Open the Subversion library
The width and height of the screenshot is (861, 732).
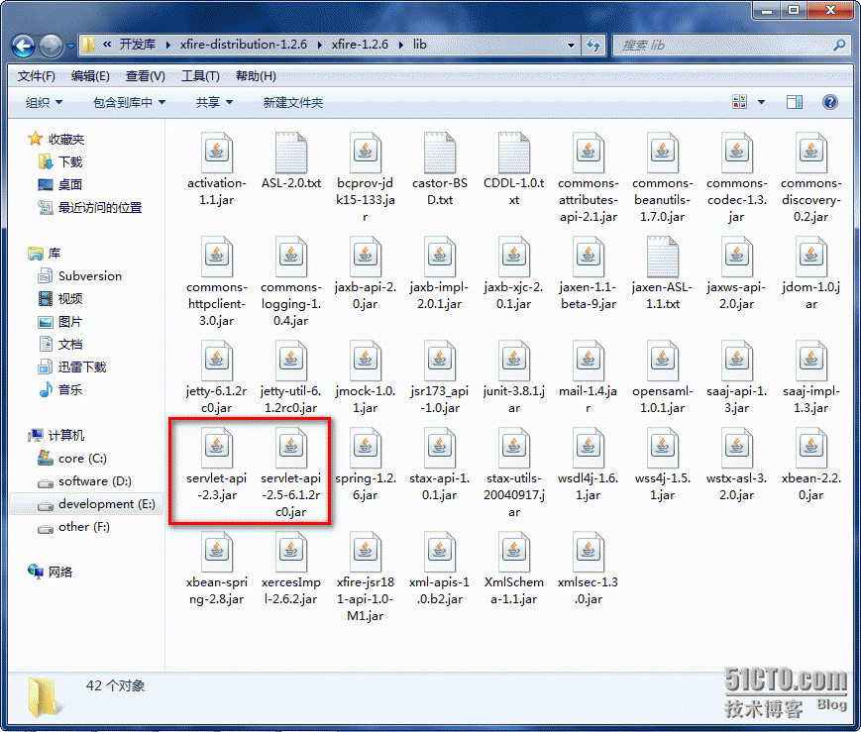80,276
